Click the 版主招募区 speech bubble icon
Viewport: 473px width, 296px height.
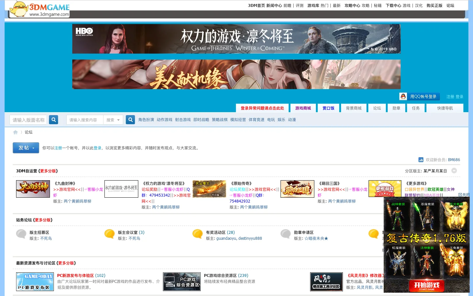[21, 234]
